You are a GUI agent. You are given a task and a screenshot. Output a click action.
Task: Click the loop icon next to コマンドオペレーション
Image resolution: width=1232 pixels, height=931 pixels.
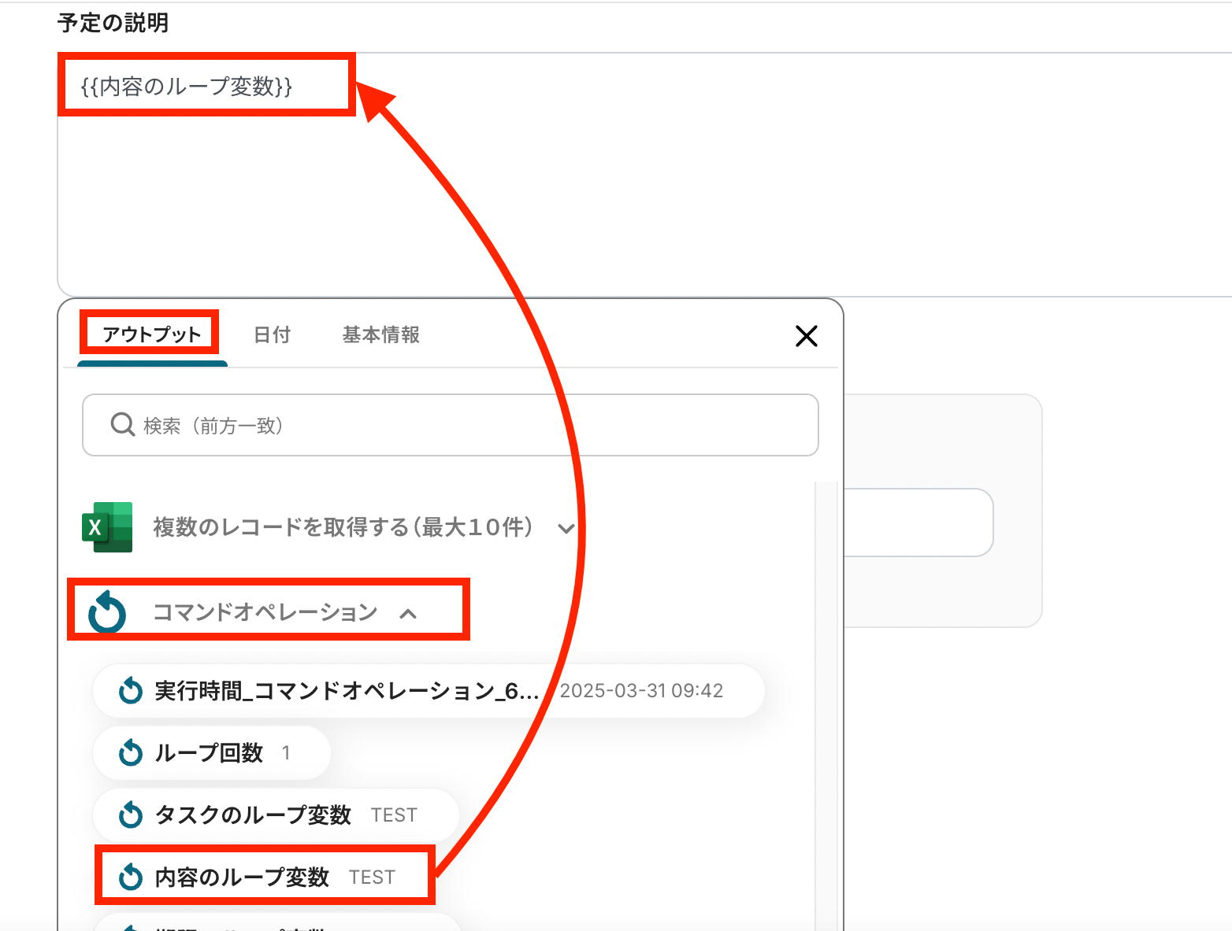(x=107, y=612)
